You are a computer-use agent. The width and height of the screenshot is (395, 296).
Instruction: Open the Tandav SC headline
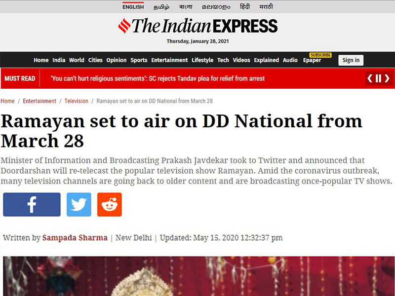tap(158, 78)
